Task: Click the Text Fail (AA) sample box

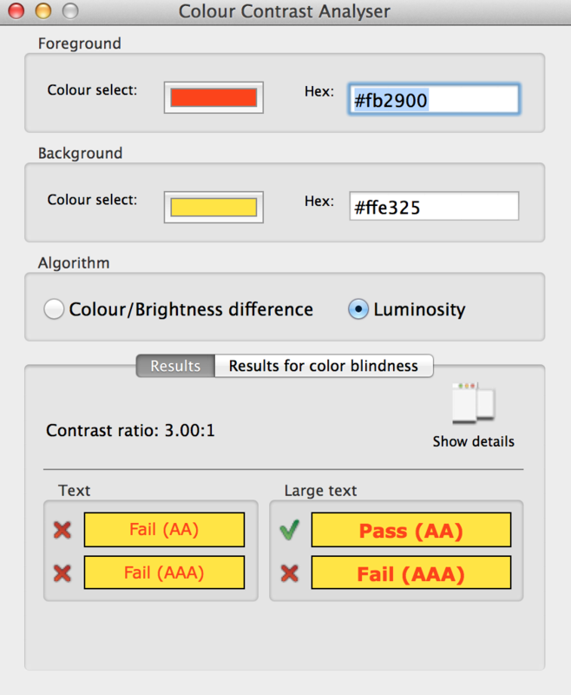Action: click(x=164, y=530)
